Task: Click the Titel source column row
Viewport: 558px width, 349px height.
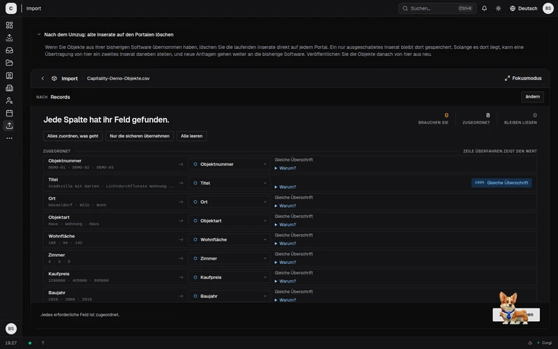Action: coord(111,183)
